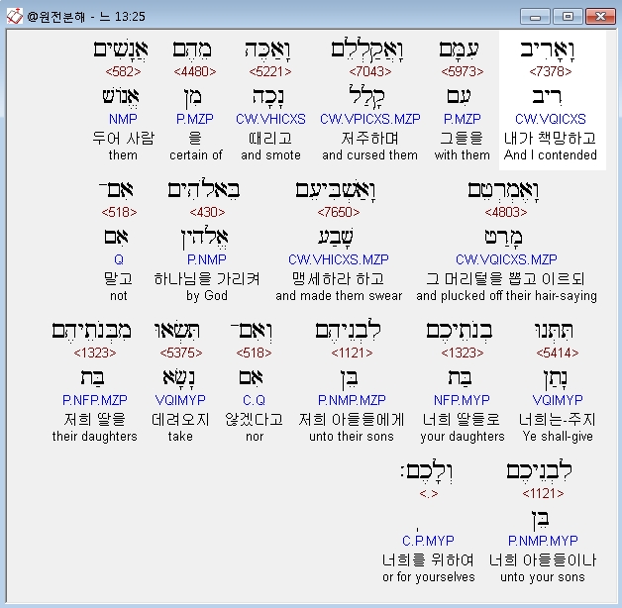622x608 pixels.
Task: Click the gloss 'with them'
Action: click(463, 154)
